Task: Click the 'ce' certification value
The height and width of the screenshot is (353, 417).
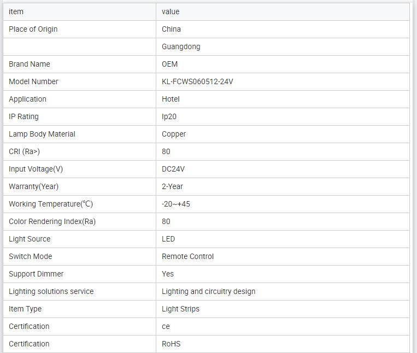Action: click(166, 326)
